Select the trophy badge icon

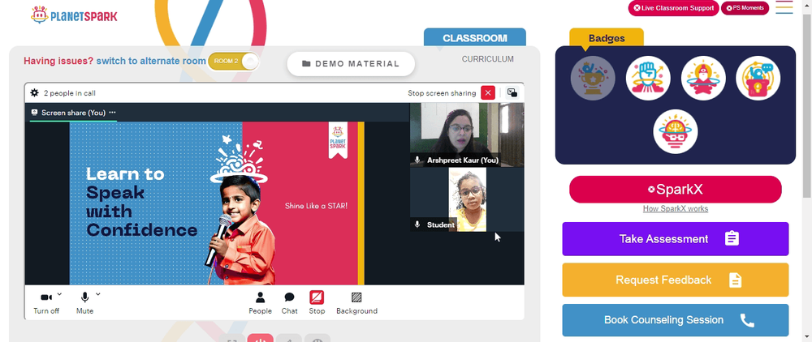pyautogui.click(x=593, y=78)
